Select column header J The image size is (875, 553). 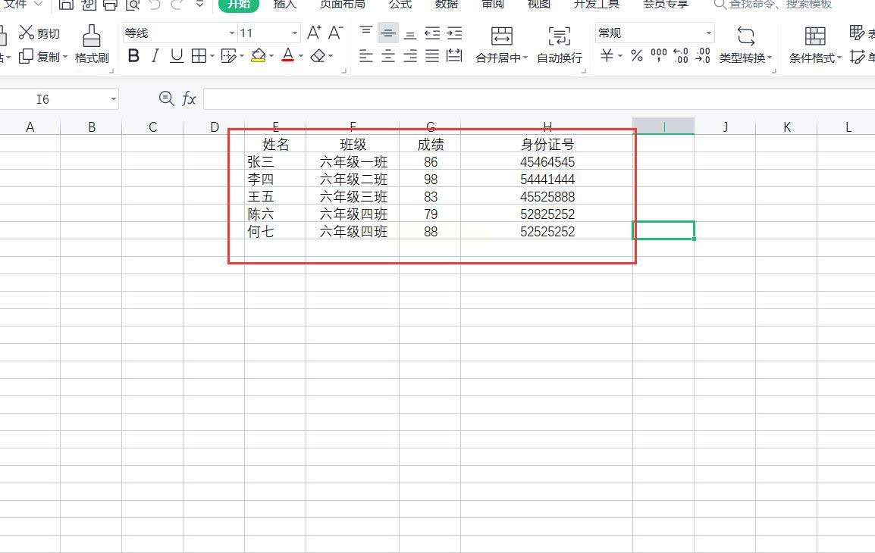[x=725, y=127]
